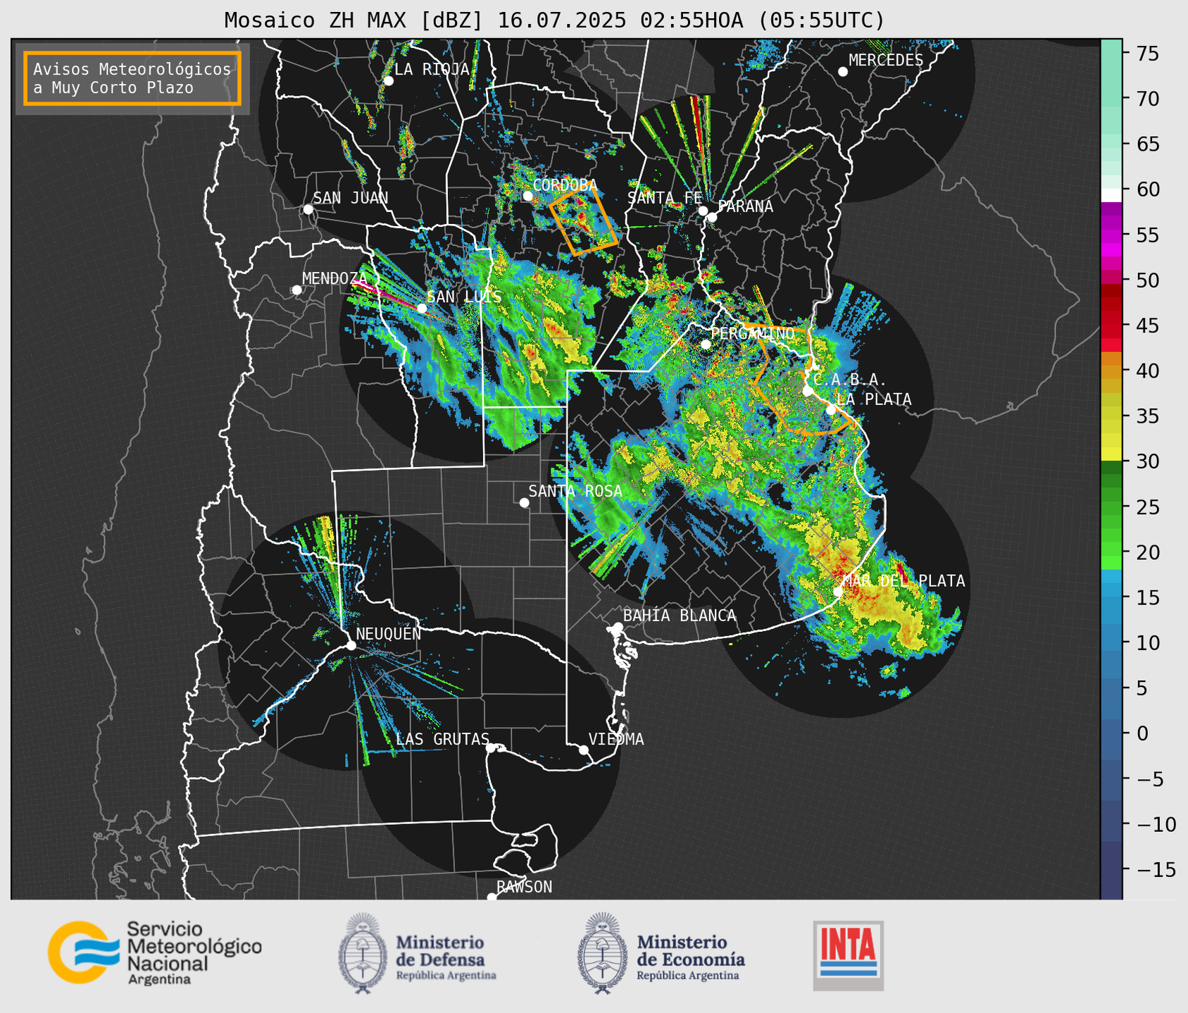This screenshot has width=1188, height=1013.
Task: Click the LAS GRUTAS city marker
Action: (491, 747)
